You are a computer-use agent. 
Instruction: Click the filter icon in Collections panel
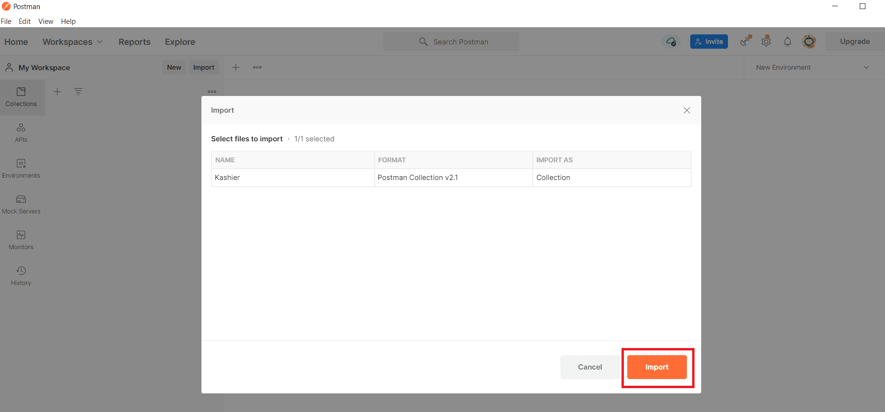click(78, 92)
